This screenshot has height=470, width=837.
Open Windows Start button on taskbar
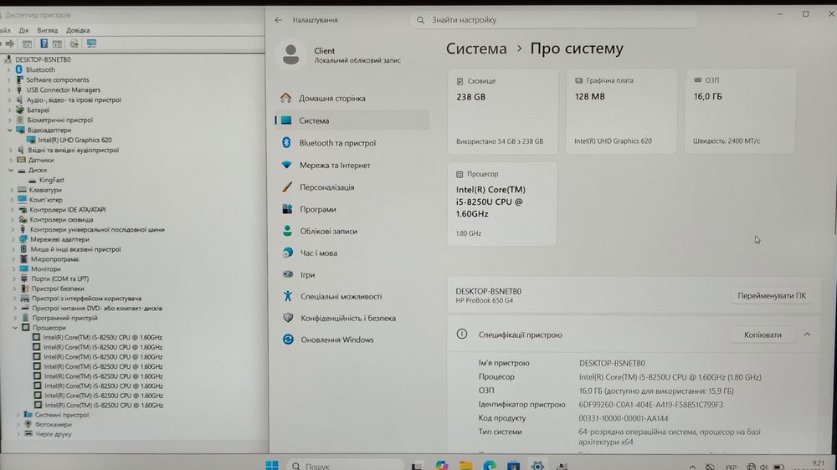pos(272,465)
